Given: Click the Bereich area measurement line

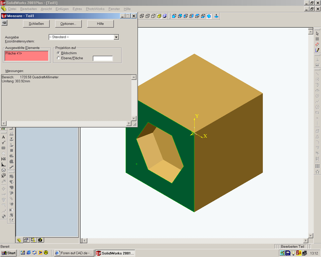Looking at the screenshot, I should pyautogui.click(x=30, y=77).
